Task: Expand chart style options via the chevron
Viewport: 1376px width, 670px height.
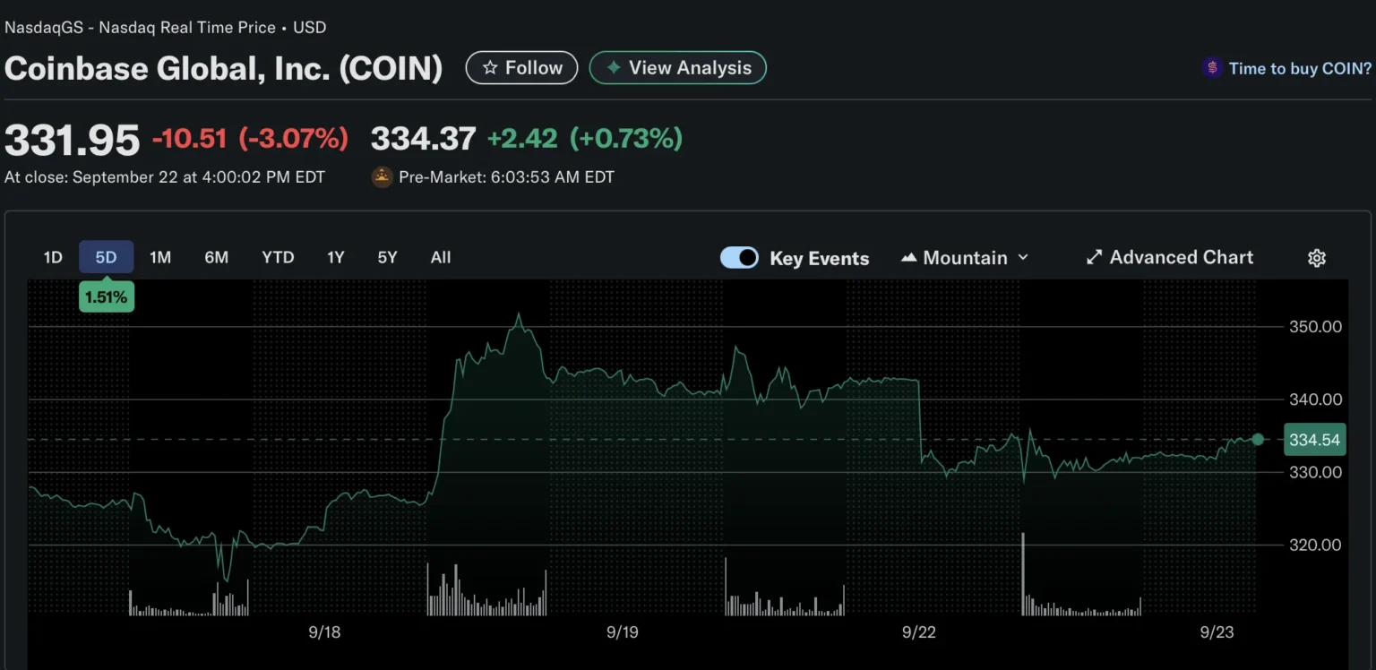Action: [x=1023, y=257]
